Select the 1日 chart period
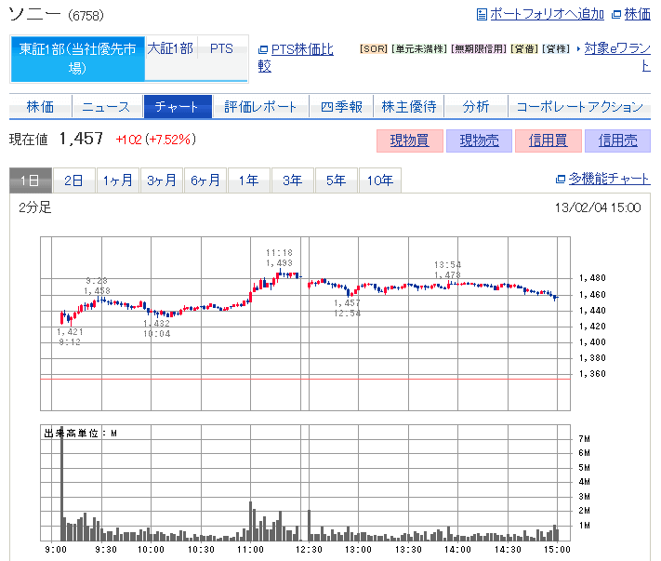661x561 pixels. [x=31, y=180]
